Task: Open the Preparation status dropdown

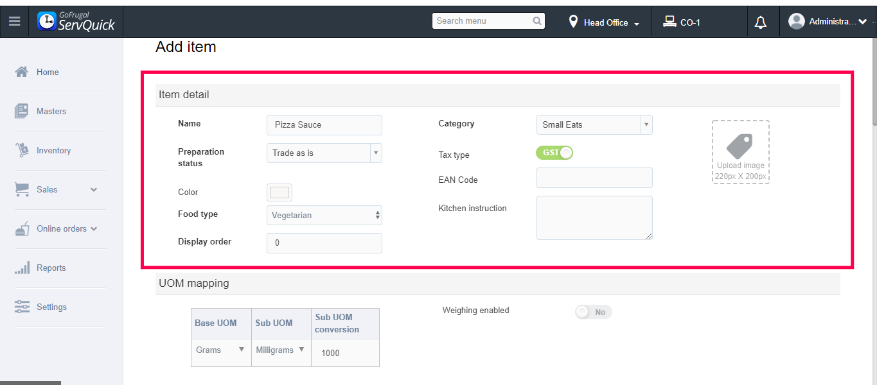Action: (324, 153)
